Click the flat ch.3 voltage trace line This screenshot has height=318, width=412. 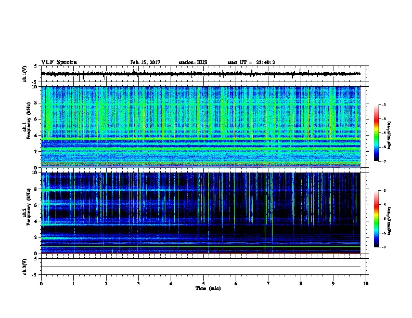[x=201, y=267]
